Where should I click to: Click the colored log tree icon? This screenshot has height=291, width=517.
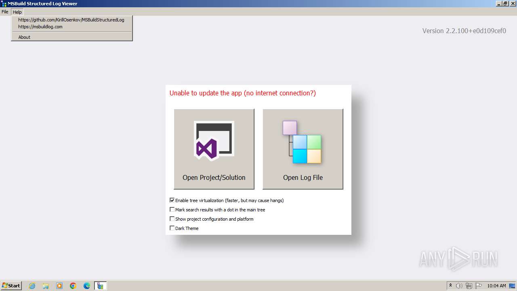point(302,142)
